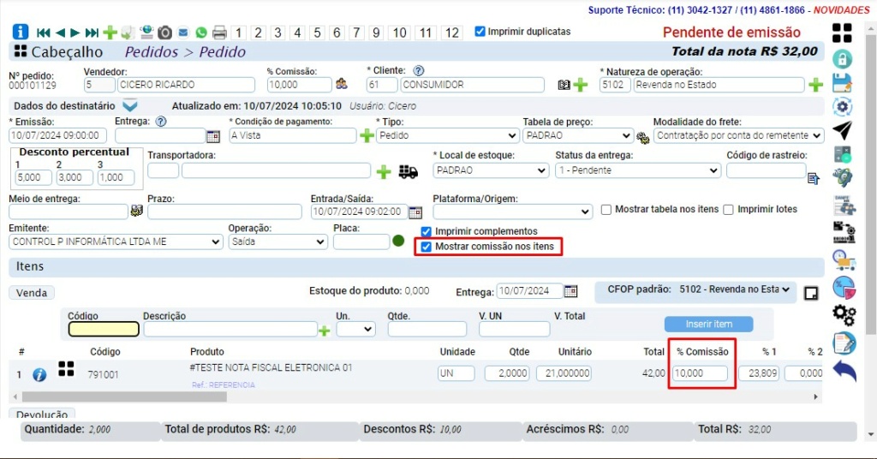Open the item unit Un. dropdown
This screenshot has height=459, width=877.
click(x=355, y=330)
